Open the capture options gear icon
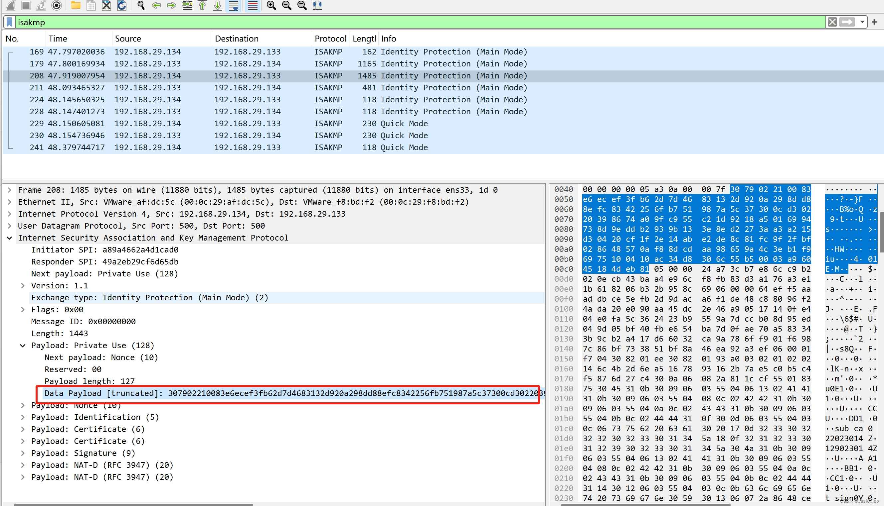The height and width of the screenshot is (506, 884). [56, 5]
